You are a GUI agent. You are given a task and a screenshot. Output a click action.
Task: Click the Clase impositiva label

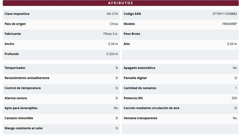[x=17, y=14]
